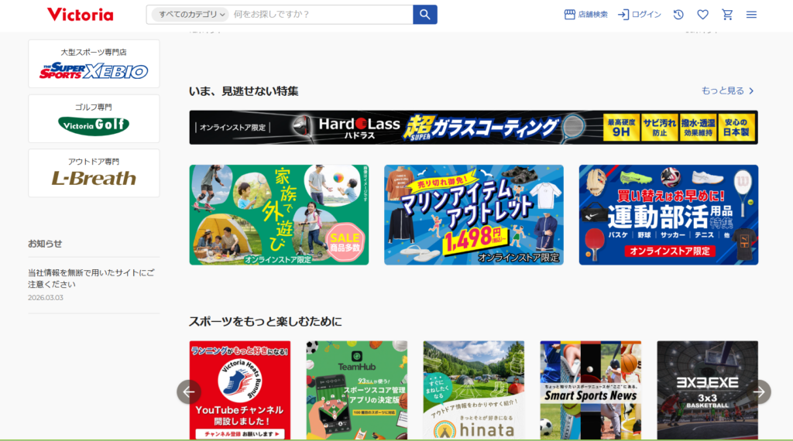Open the store search (店舗検索) icon
The height and width of the screenshot is (441, 793).
pos(585,15)
